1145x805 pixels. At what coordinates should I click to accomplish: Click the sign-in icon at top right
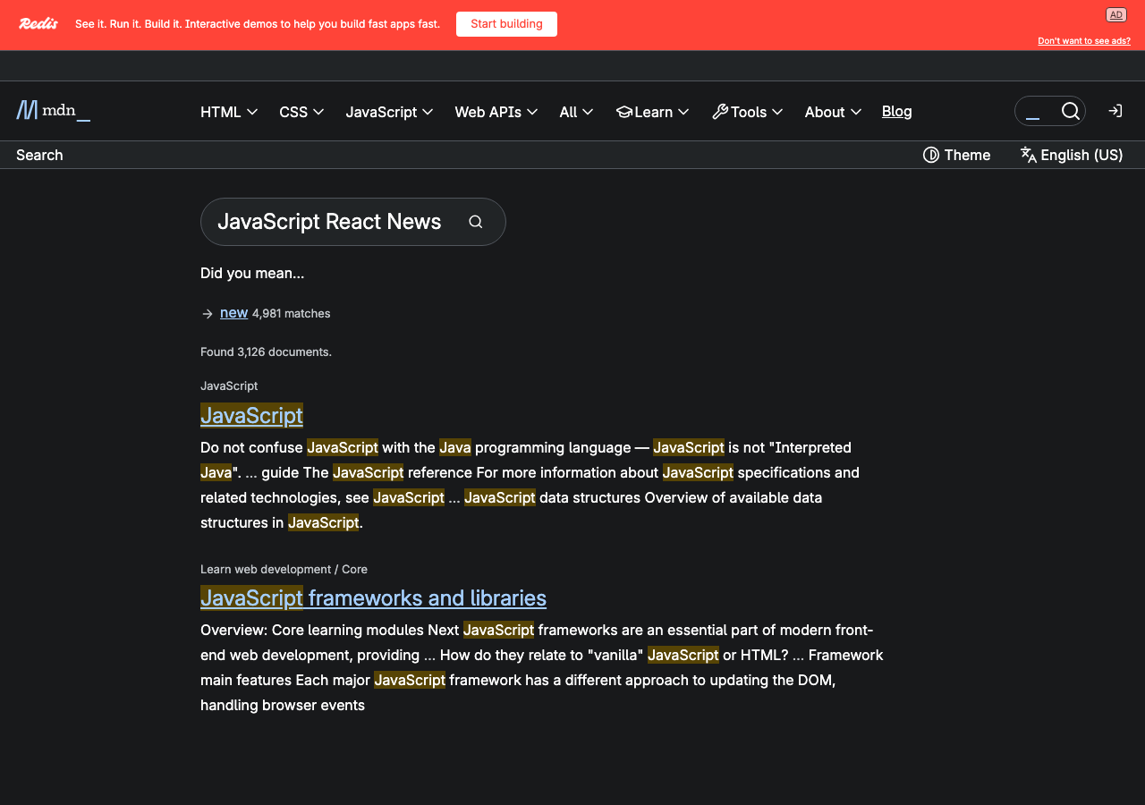click(x=1115, y=110)
